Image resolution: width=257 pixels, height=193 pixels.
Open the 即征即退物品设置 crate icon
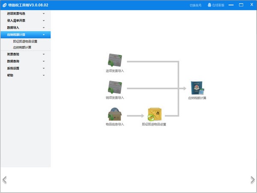tap(155, 114)
